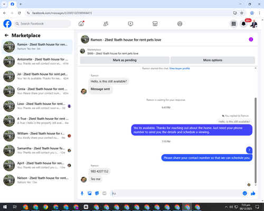This screenshot has width=264, height=211.
Task: Click the $900 listing title text
Action: pos(113,53)
